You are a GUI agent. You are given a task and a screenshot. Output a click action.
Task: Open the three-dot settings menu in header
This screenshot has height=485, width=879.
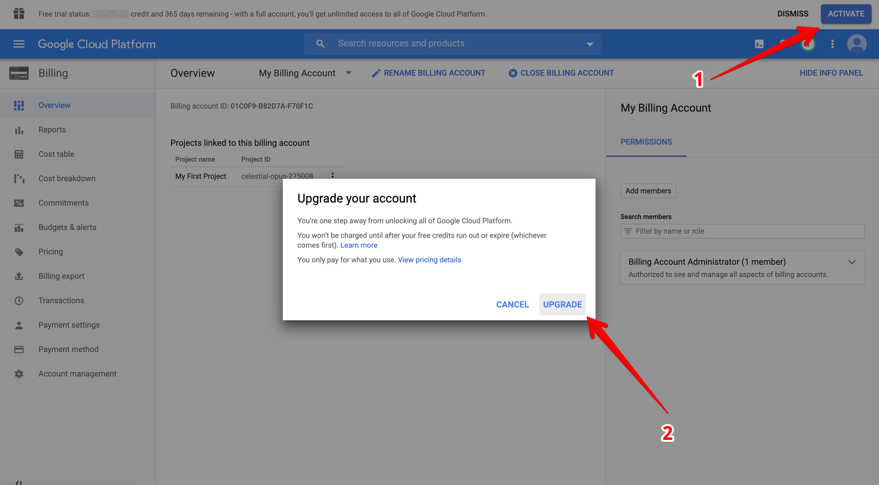pyautogui.click(x=833, y=44)
